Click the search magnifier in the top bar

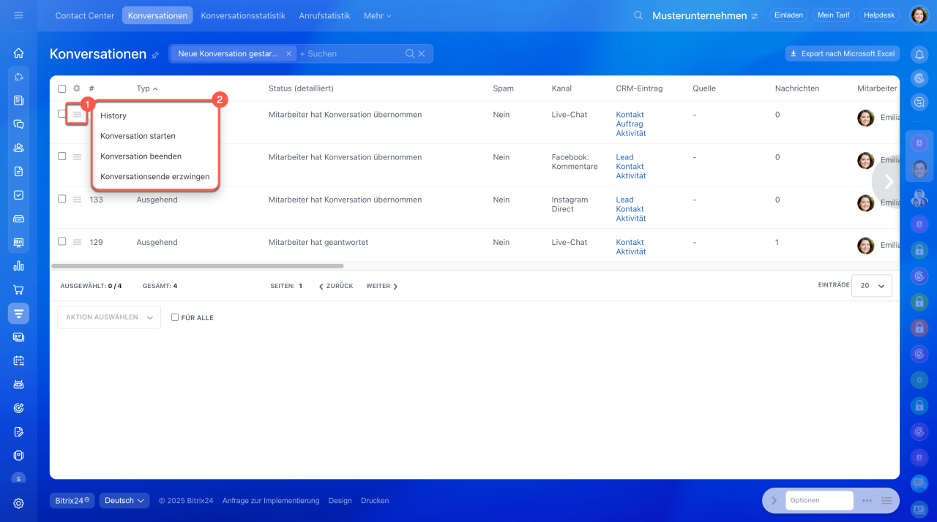[638, 15]
